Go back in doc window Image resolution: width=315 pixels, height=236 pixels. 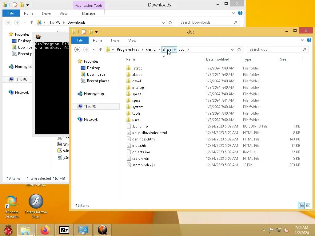77,49
